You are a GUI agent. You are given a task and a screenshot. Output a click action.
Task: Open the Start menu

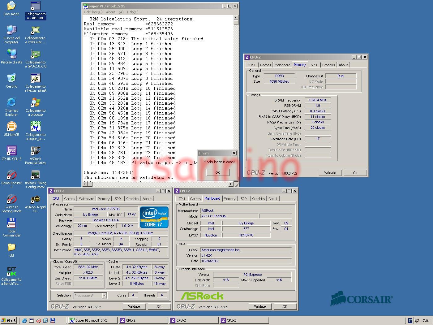[9, 320]
